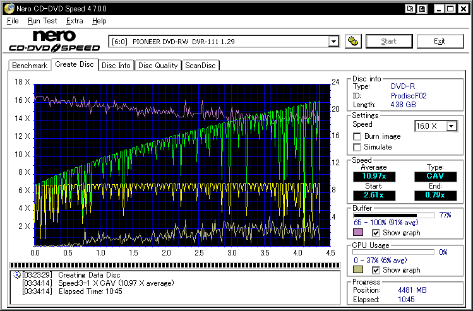Toggle the Simulate checkbox
This screenshot has height=311, width=473.
click(358, 147)
